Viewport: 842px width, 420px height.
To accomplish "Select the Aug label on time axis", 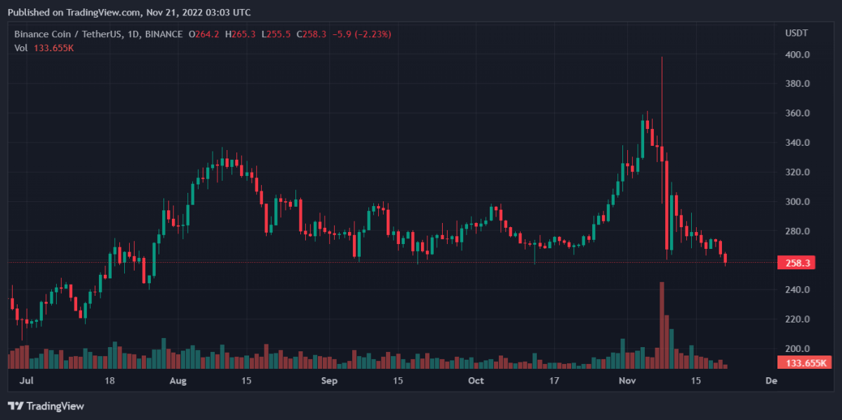I will point(178,381).
